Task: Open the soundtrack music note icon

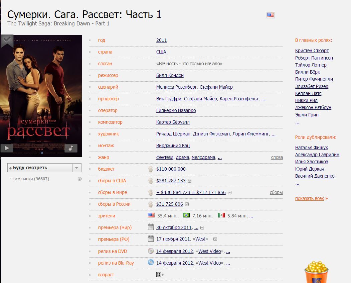Action: pyautogui.click(x=71, y=148)
